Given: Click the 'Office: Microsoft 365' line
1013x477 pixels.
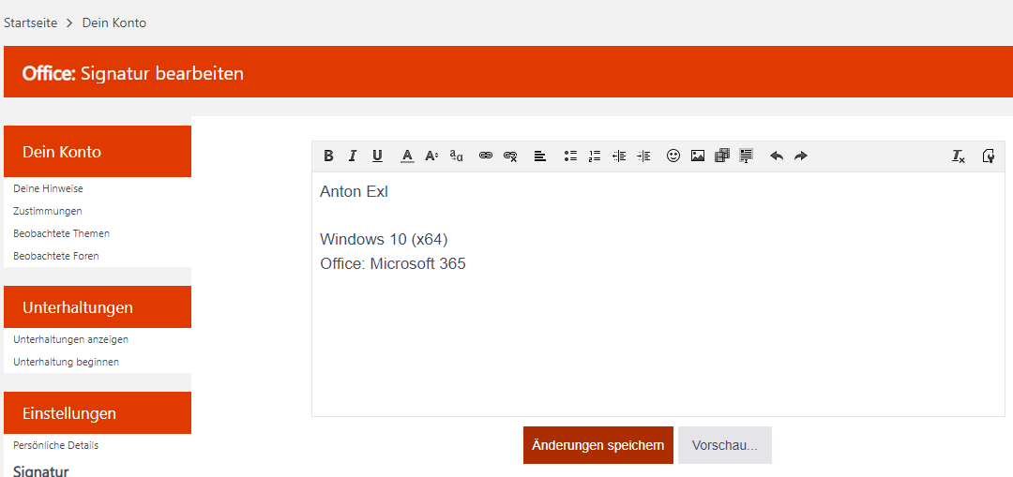Looking at the screenshot, I should (x=393, y=264).
